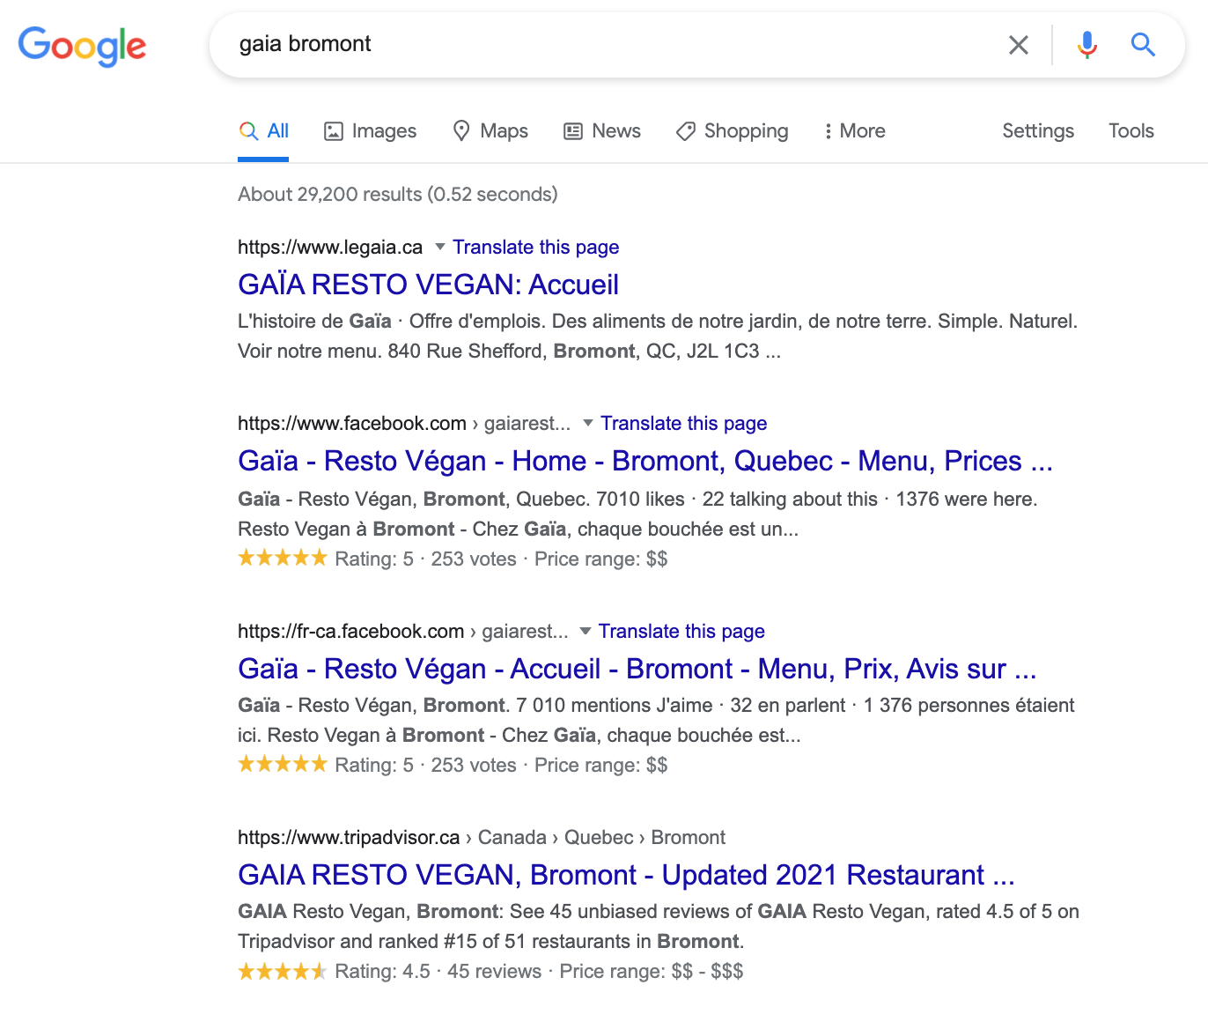
Task: Expand the More search options menu
Action: tap(852, 130)
